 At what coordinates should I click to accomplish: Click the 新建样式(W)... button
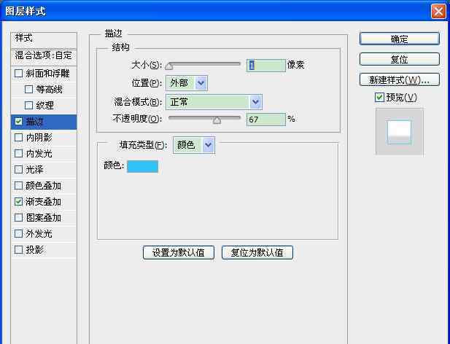400,79
